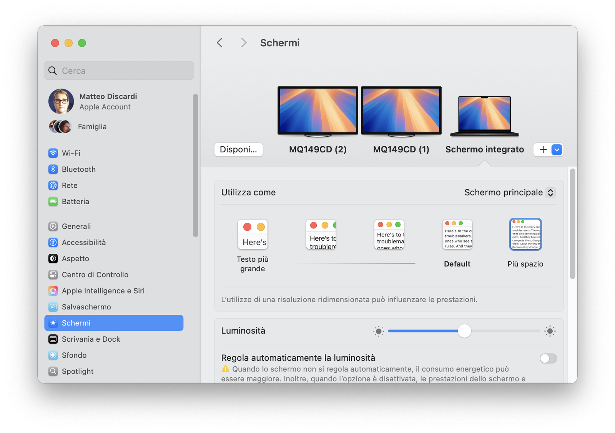
Task: Click the MQ149CD (1) monitor thumbnail
Action: [401, 111]
